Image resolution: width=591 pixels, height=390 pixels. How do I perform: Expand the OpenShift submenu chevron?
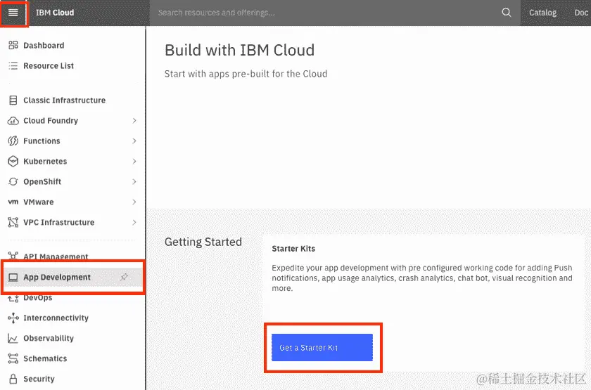coord(134,182)
